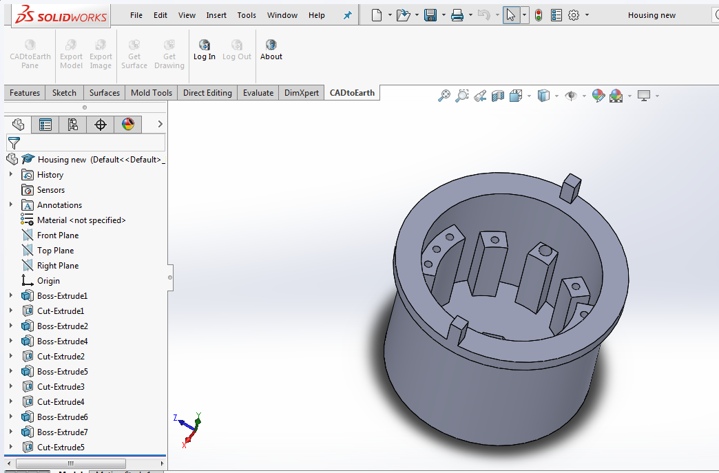Open the DisplayManager color ball tab
Viewport: 719px width, 473px height.
127,125
